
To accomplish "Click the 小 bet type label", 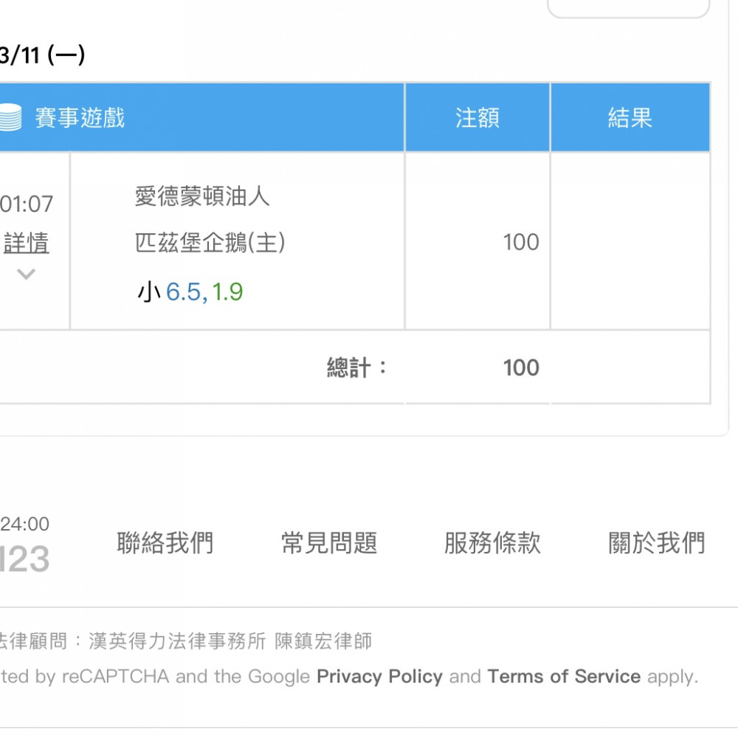I will click(x=149, y=292).
